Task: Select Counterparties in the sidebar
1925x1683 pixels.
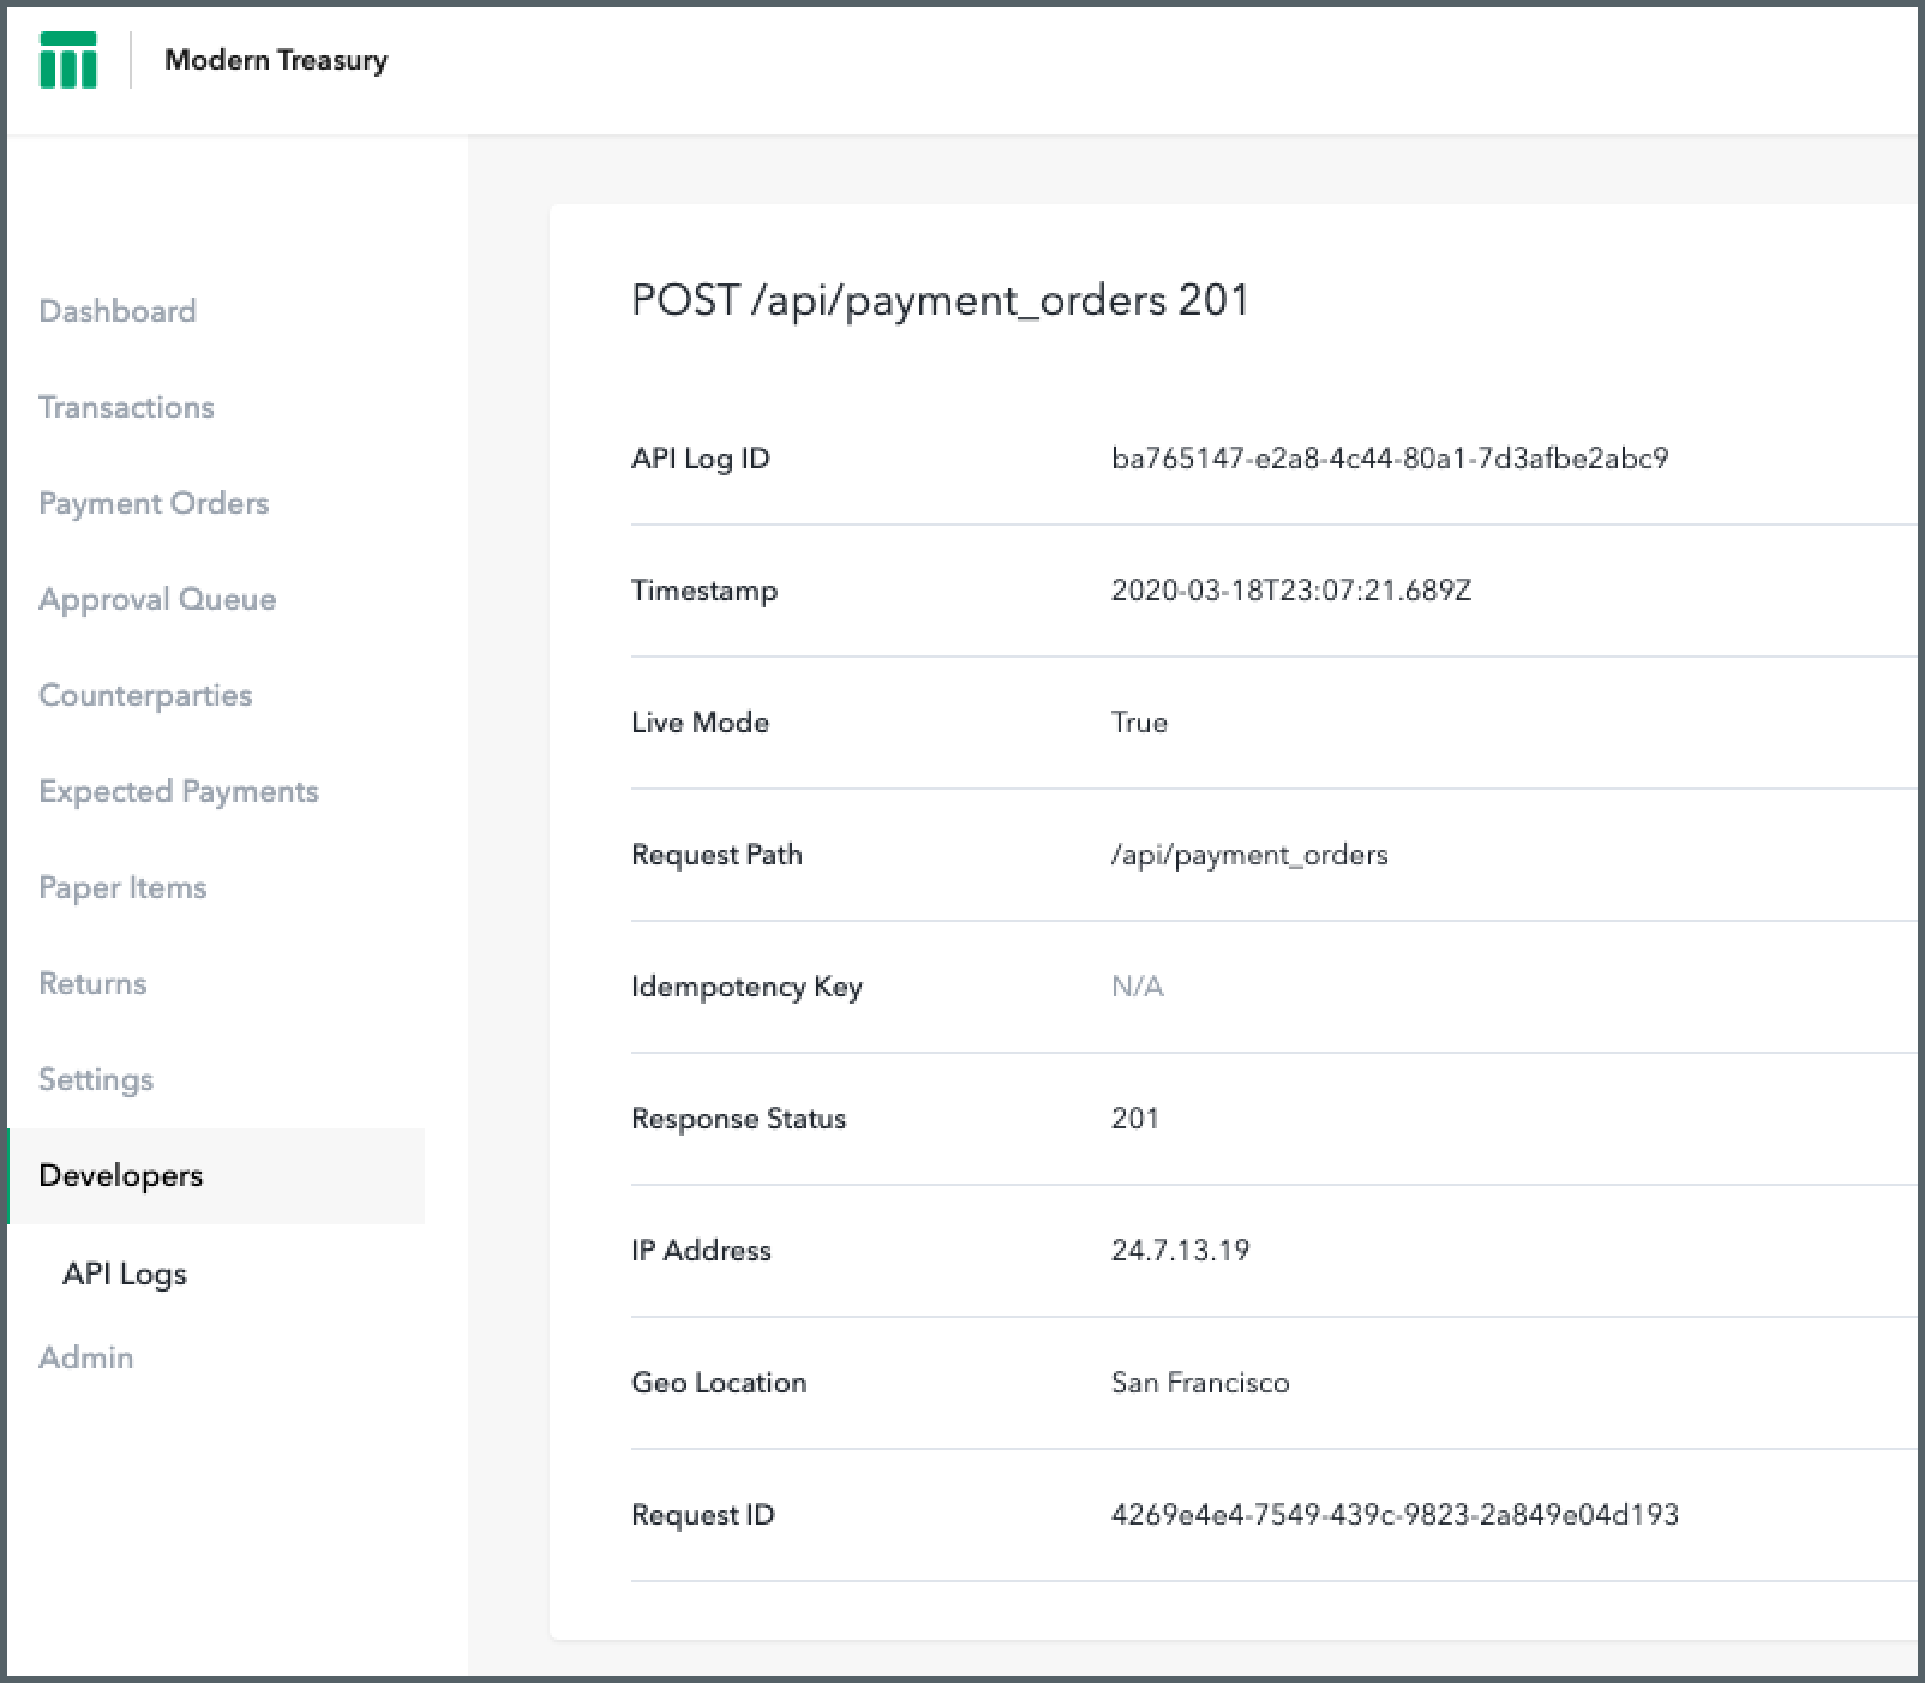Action: tap(145, 695)
